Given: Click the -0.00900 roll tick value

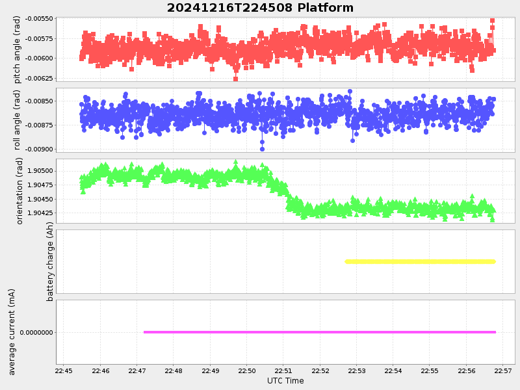Looking at the screenshot, I should point(39,149).
